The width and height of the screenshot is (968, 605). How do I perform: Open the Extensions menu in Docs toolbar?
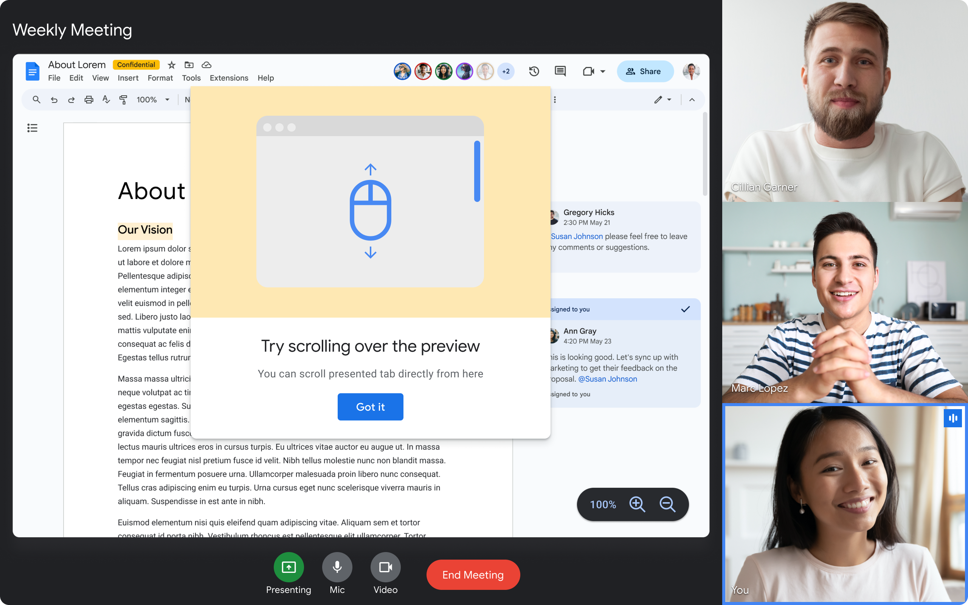[x=229, y=78]
